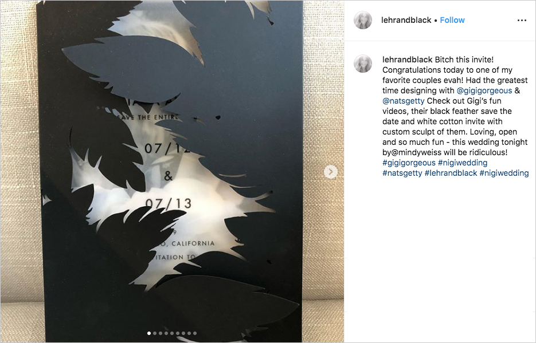Open the last #nigiwedding hashtag
The image size is (536, 343).
[x=504, y=173]
